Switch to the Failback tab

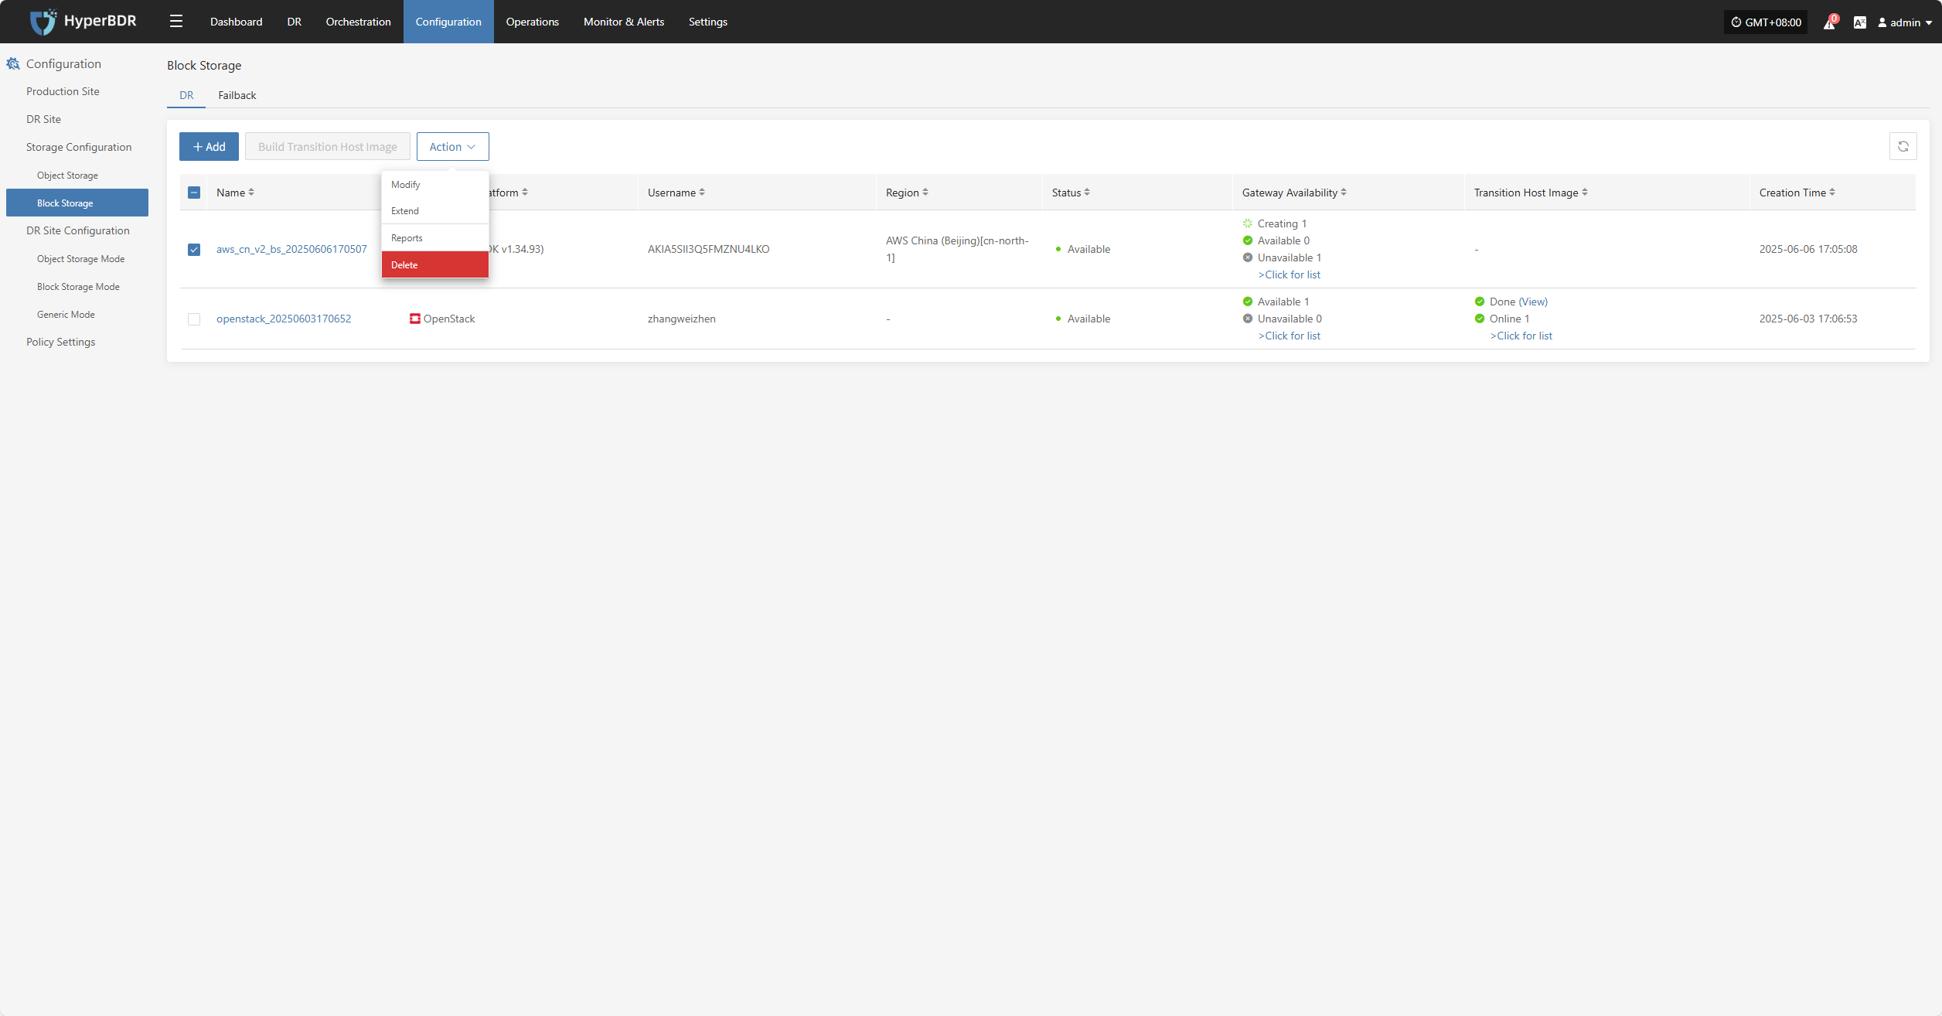coord(237,95)
